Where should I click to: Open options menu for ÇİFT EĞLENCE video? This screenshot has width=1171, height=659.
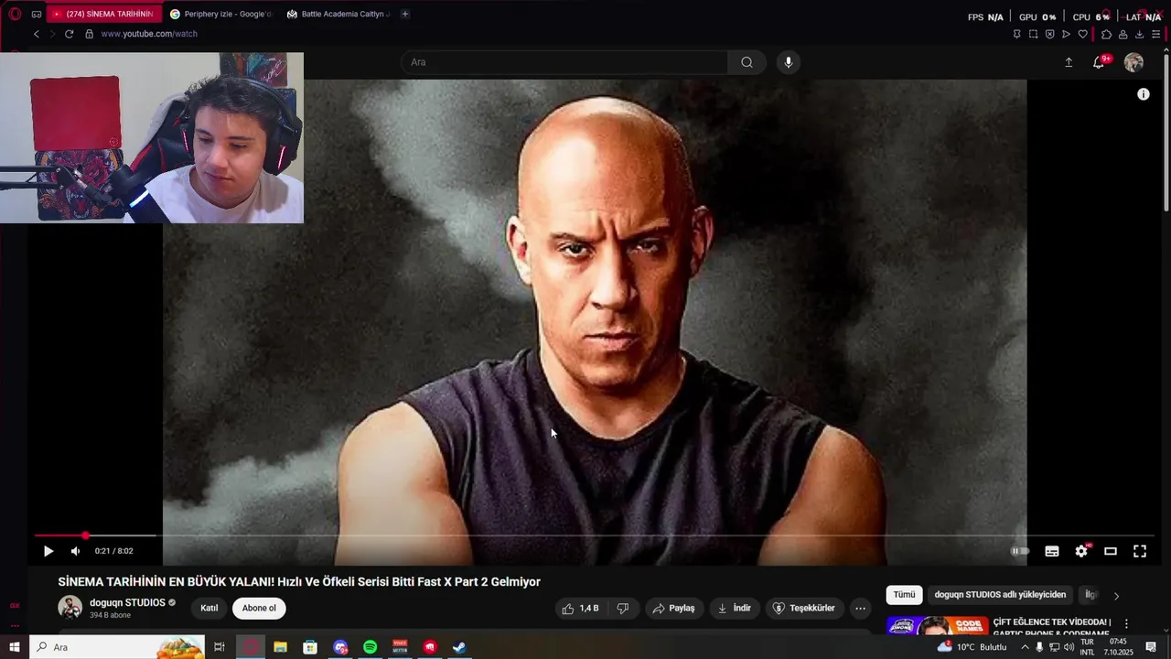(x=1126, y=624)
